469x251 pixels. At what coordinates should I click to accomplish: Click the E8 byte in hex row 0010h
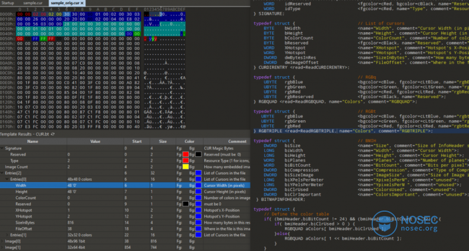tap(129, 19)
